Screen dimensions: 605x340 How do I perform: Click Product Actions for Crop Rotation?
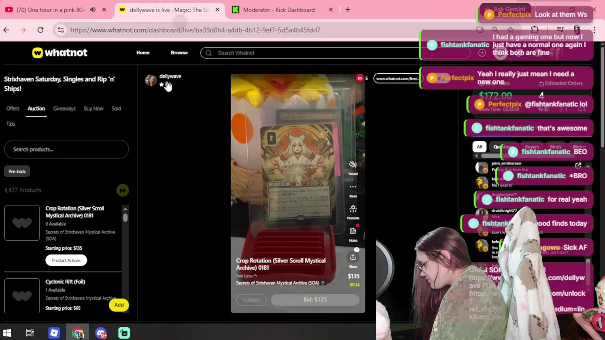[66, 261]
